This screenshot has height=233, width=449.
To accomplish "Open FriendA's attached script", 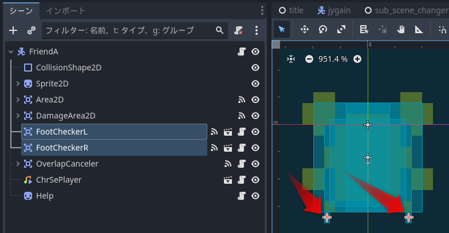I will pos(242,52).
